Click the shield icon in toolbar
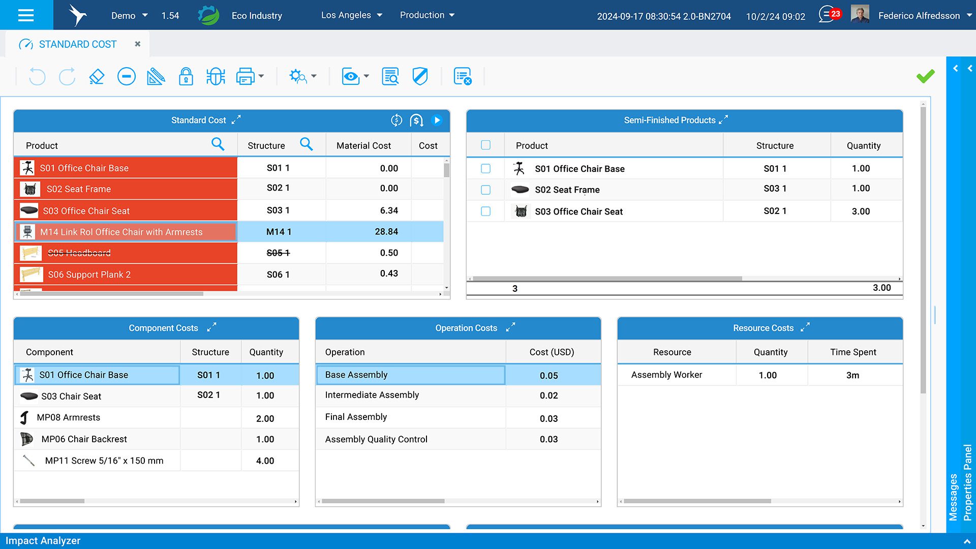Image resolution: width=976 pixels, height=549 pixels. click(420, 77)
